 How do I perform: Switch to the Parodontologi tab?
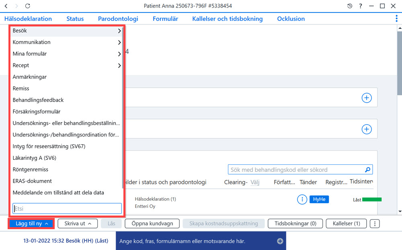[118, 19]
